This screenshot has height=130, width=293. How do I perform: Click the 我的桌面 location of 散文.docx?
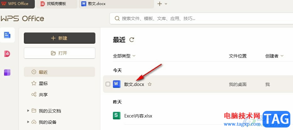click(238, 84)
